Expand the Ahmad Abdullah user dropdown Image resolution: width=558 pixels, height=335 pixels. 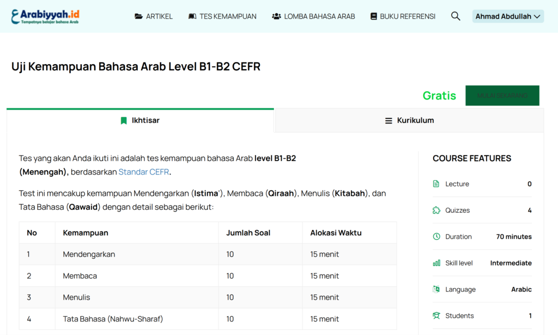508,16
